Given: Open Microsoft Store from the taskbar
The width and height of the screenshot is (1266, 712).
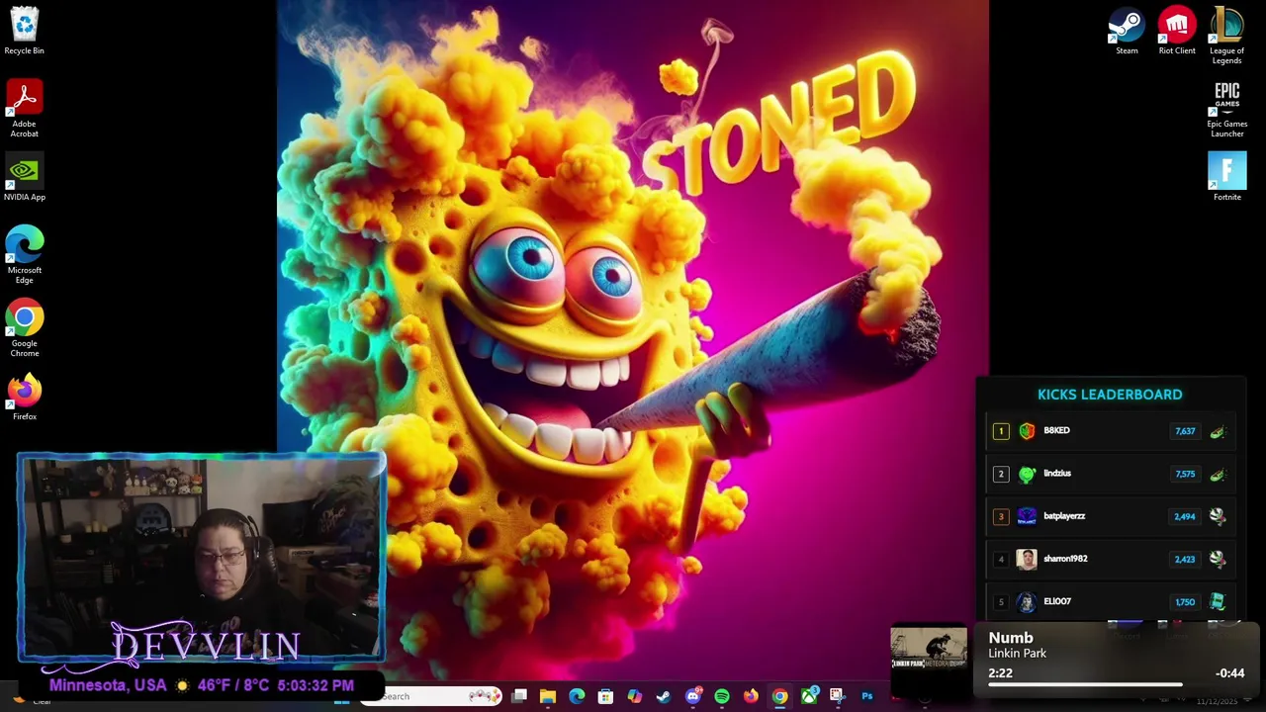Looking at the screenshot, I should click(605, 696).
